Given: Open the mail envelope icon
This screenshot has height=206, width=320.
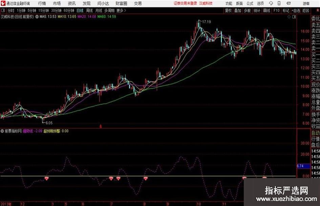Looking at the screenshot, I should click(289, 3).
